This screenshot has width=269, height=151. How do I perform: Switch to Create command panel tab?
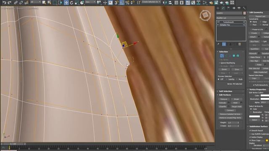[218, 8]
